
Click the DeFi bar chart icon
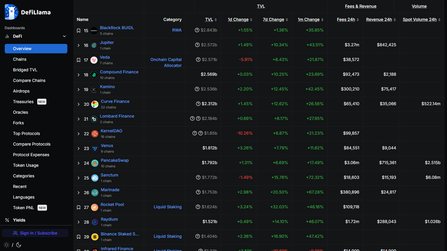(7, 36)
